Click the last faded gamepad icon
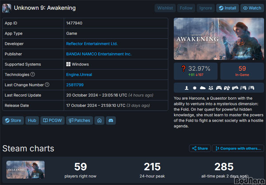The height and width of the screenshot is (185, 266). 251,88
